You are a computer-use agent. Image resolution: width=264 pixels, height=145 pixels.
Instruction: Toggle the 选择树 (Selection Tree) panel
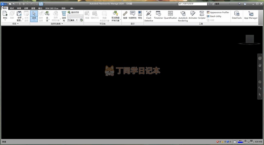[64, 16]
